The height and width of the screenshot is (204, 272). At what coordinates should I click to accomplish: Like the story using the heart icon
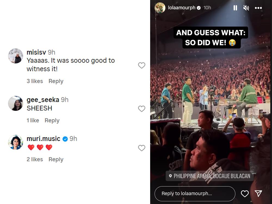244,194
